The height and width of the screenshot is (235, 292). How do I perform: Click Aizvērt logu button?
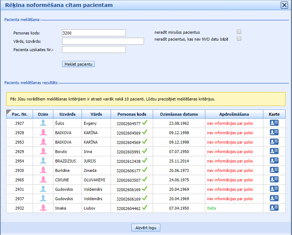(x=145, y=228)
